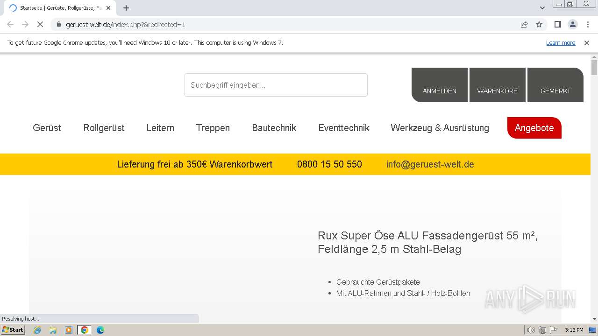Click the scrollbar down arrow

594,319
